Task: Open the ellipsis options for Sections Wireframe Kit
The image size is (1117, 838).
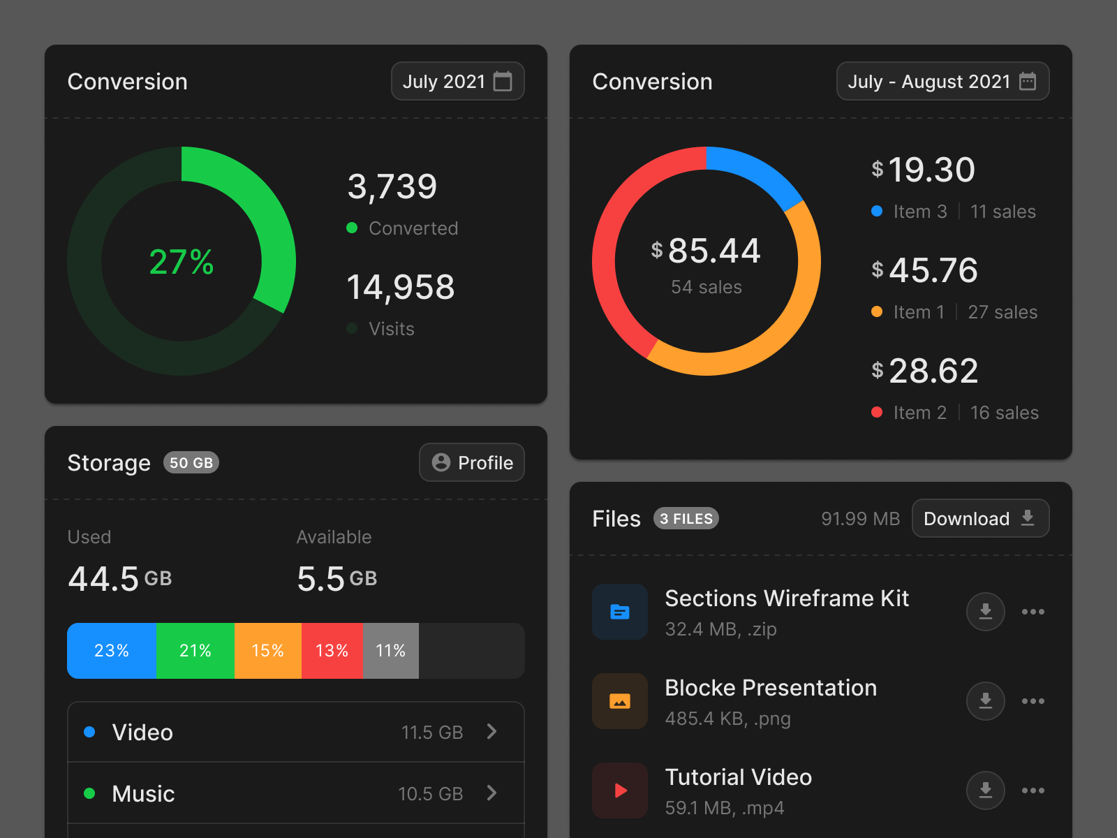Action: (1034, 612)
